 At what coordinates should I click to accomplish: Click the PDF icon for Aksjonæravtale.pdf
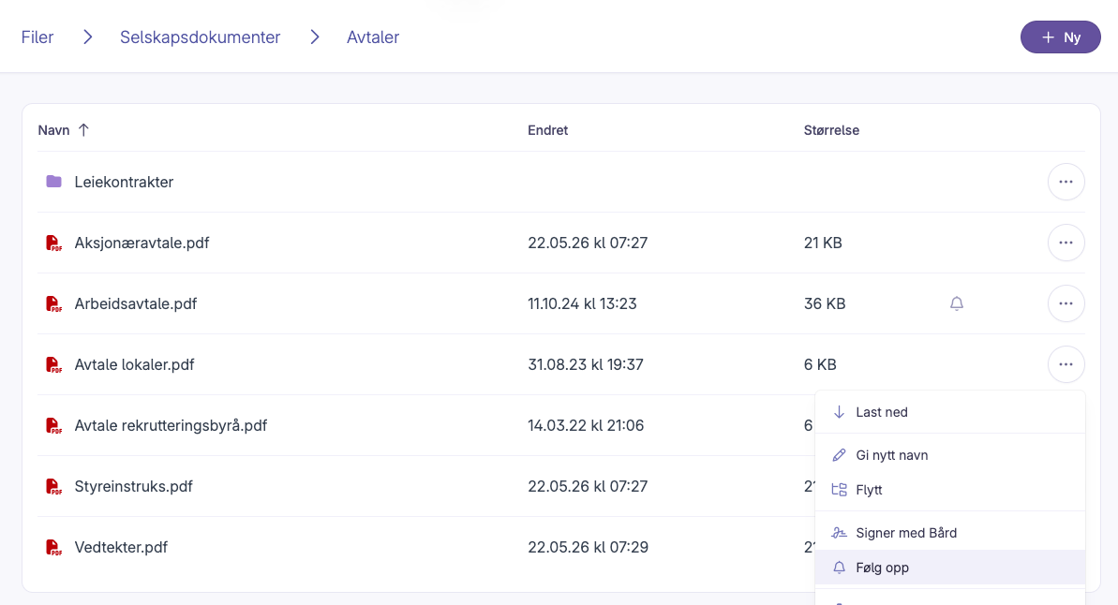(x=53, y=243)
